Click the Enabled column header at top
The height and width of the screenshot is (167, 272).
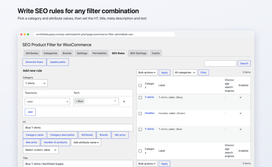click(x=243, y=85)
